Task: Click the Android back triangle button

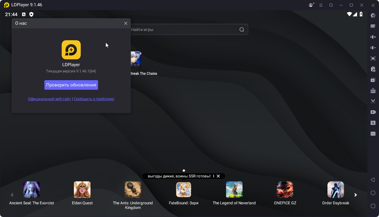Action: click(x=373, y=180)
